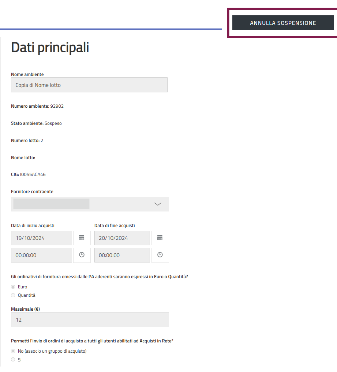This screenshot has height=372, width=337.
Task: Focus the Massimale (€) input field
Action: click(x=90, y=320)
